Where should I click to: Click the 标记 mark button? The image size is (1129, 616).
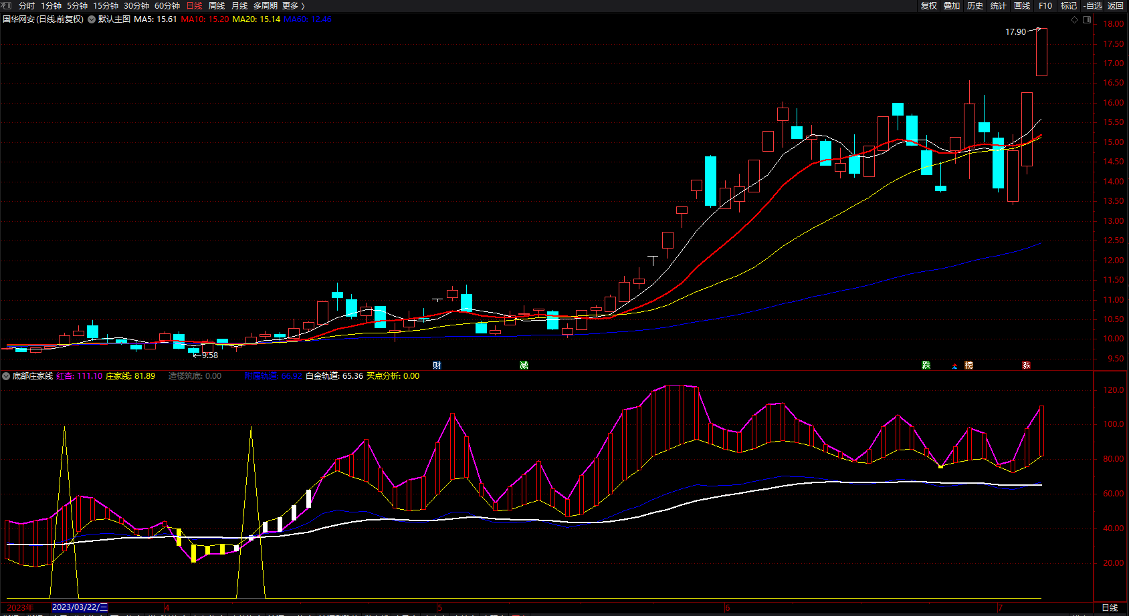(1069, 5)
